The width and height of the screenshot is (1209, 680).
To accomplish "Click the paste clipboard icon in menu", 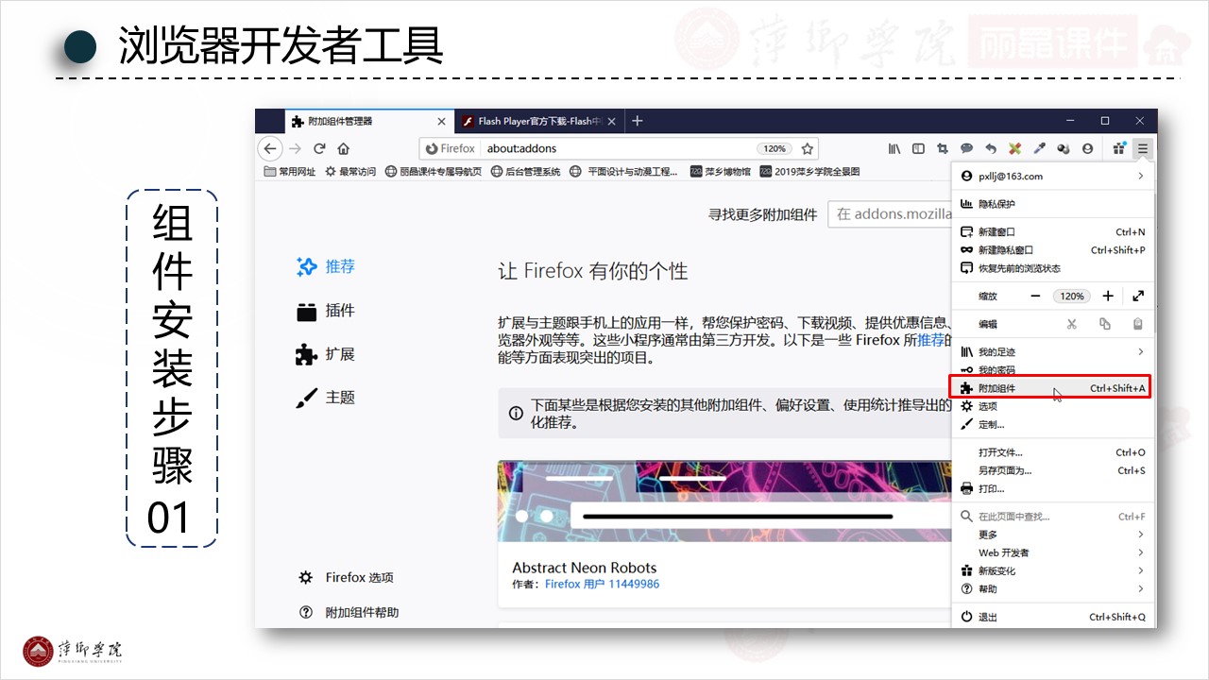I will [x=1138, y=324].
